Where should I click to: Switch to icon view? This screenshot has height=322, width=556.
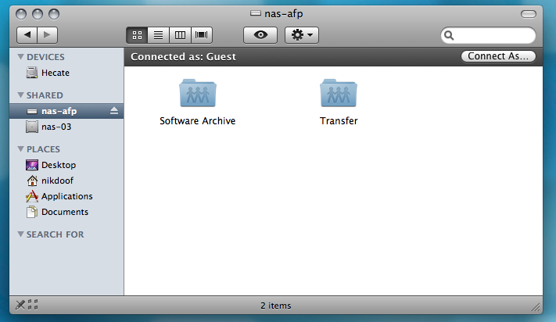[137, 35]
